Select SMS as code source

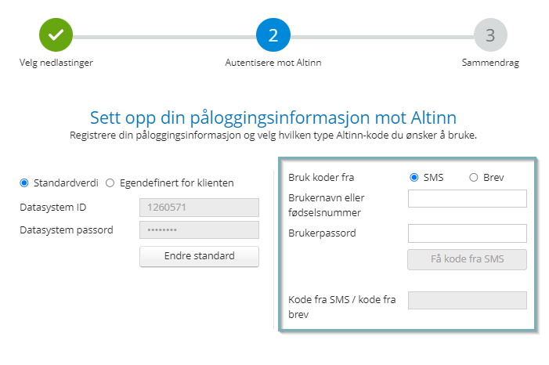pos(414,177)
